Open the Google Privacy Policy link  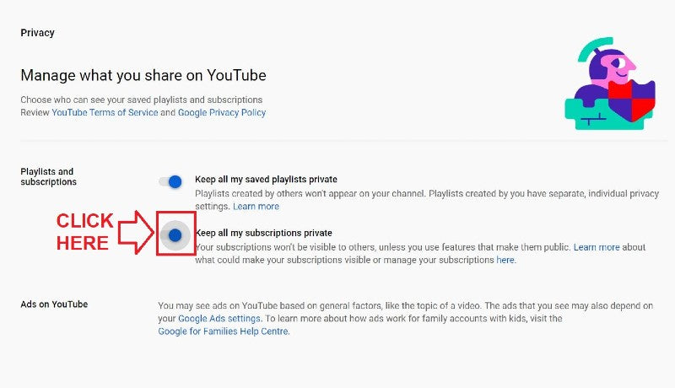pyautogui.click(x=222, y=112)
